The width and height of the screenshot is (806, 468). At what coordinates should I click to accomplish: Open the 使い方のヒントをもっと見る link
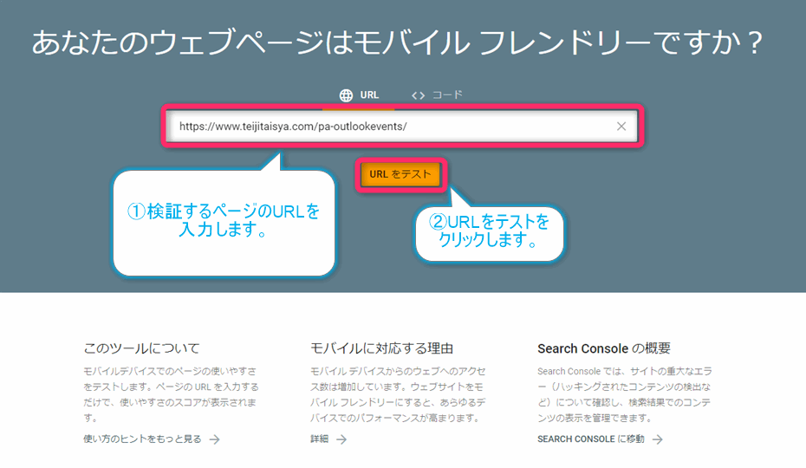[142, 439]
